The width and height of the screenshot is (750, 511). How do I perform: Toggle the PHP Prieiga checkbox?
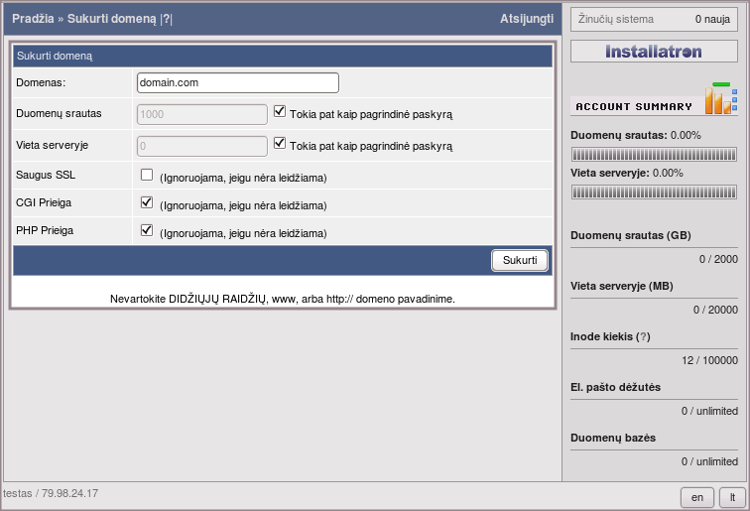point(147,231)
